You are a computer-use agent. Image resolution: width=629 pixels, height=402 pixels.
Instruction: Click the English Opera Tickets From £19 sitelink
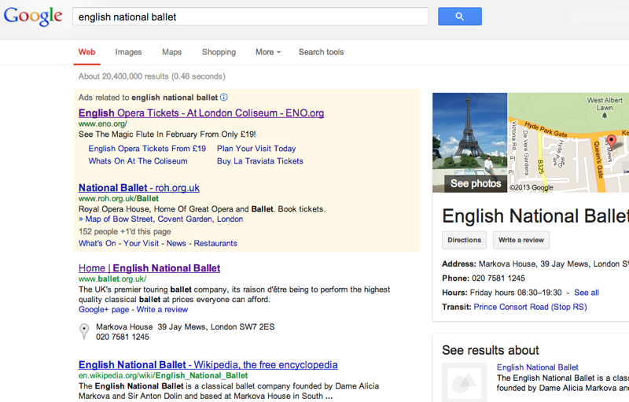(147, 149)
